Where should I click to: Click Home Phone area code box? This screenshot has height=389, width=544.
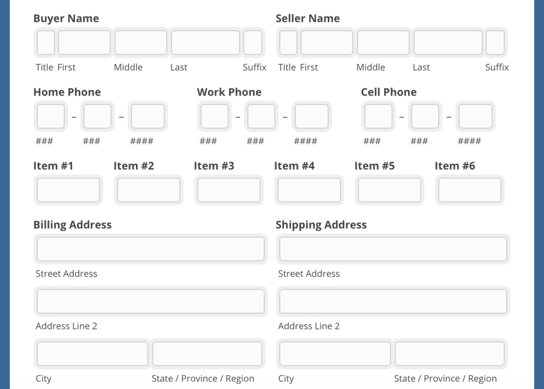[51, 117]
